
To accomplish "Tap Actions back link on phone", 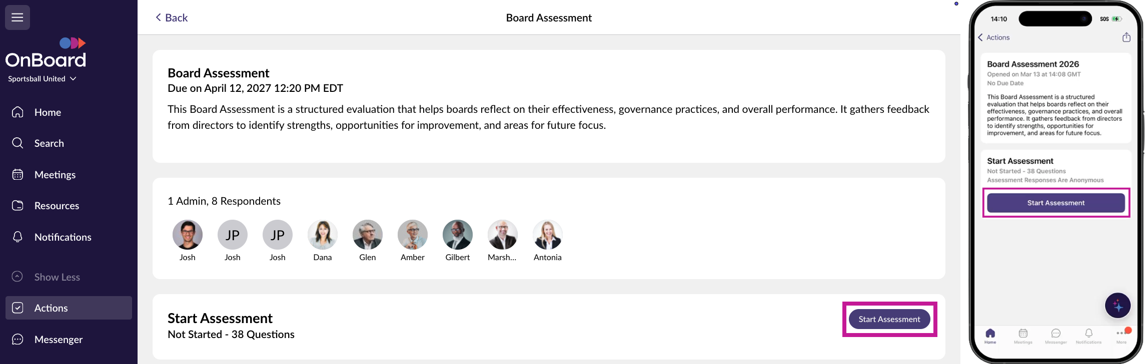I will coord(993,37).
